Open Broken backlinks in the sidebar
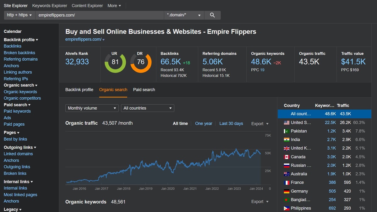 click(x=19, y=53)
